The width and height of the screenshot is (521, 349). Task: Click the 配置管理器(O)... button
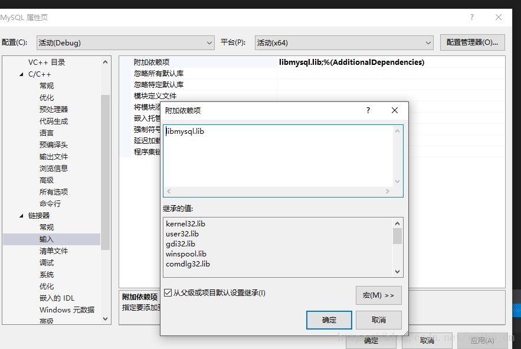472,42
